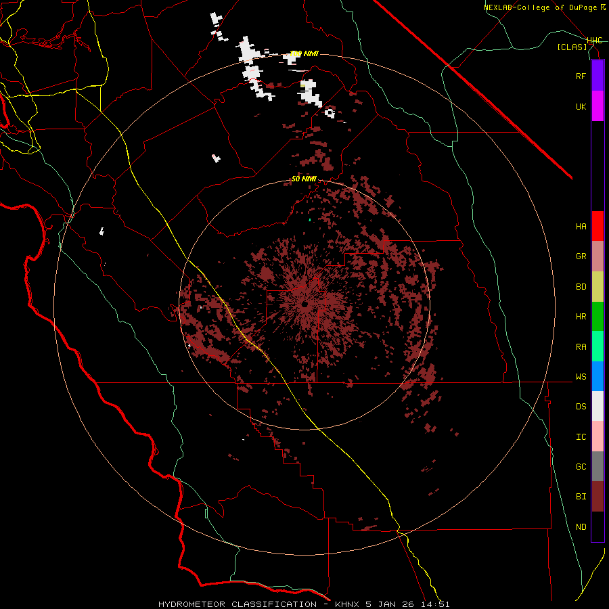Pick the WS blue legend swatch
Screen dimensions: 609x609
(x=597, y=376)
